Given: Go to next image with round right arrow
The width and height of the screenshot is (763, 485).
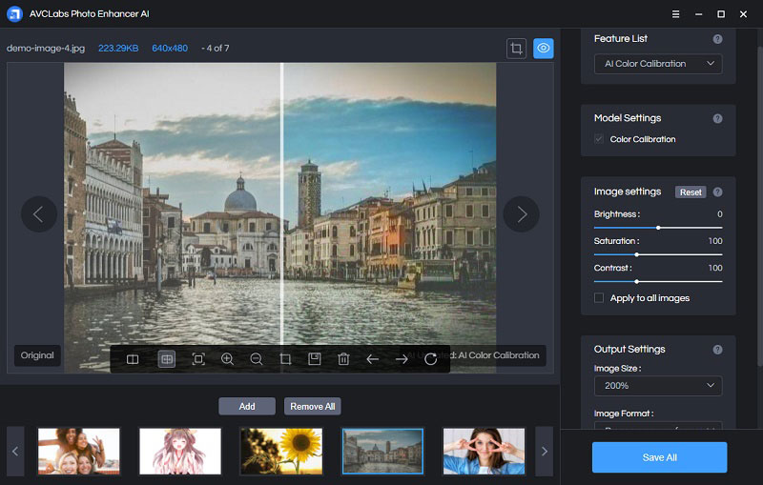Looking at the screenshot, I should (521, 213).
